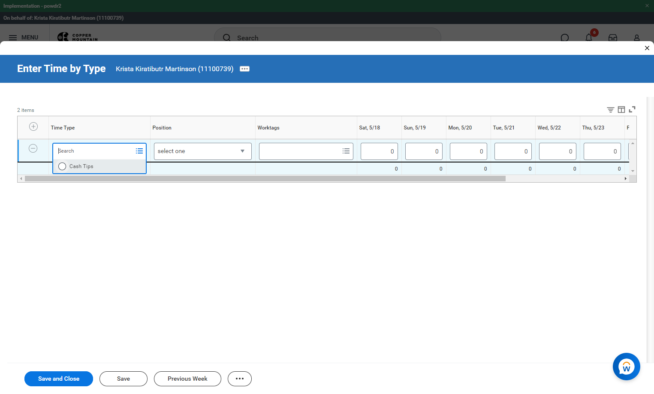The image size is (654, 394).
Task: Open the Position select one dropdown
Action: pos(202,151)
